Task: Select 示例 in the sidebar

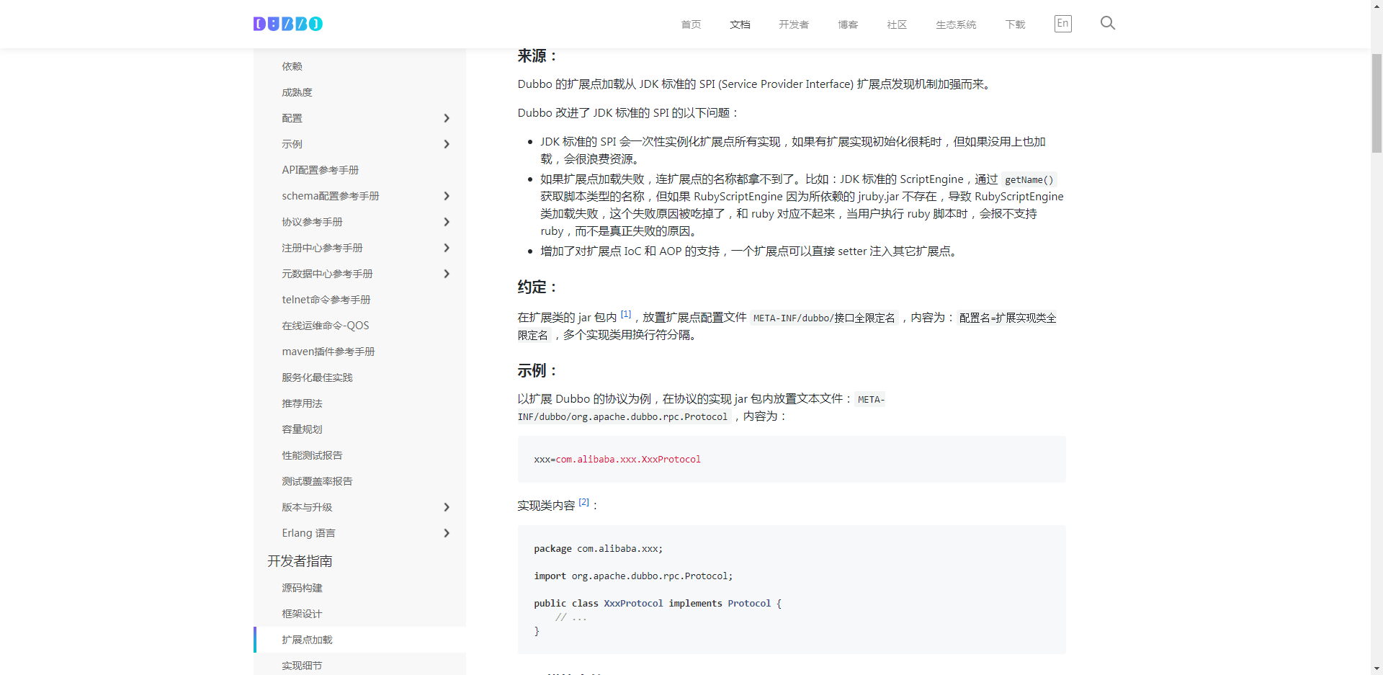Action: tap(292, 144)
